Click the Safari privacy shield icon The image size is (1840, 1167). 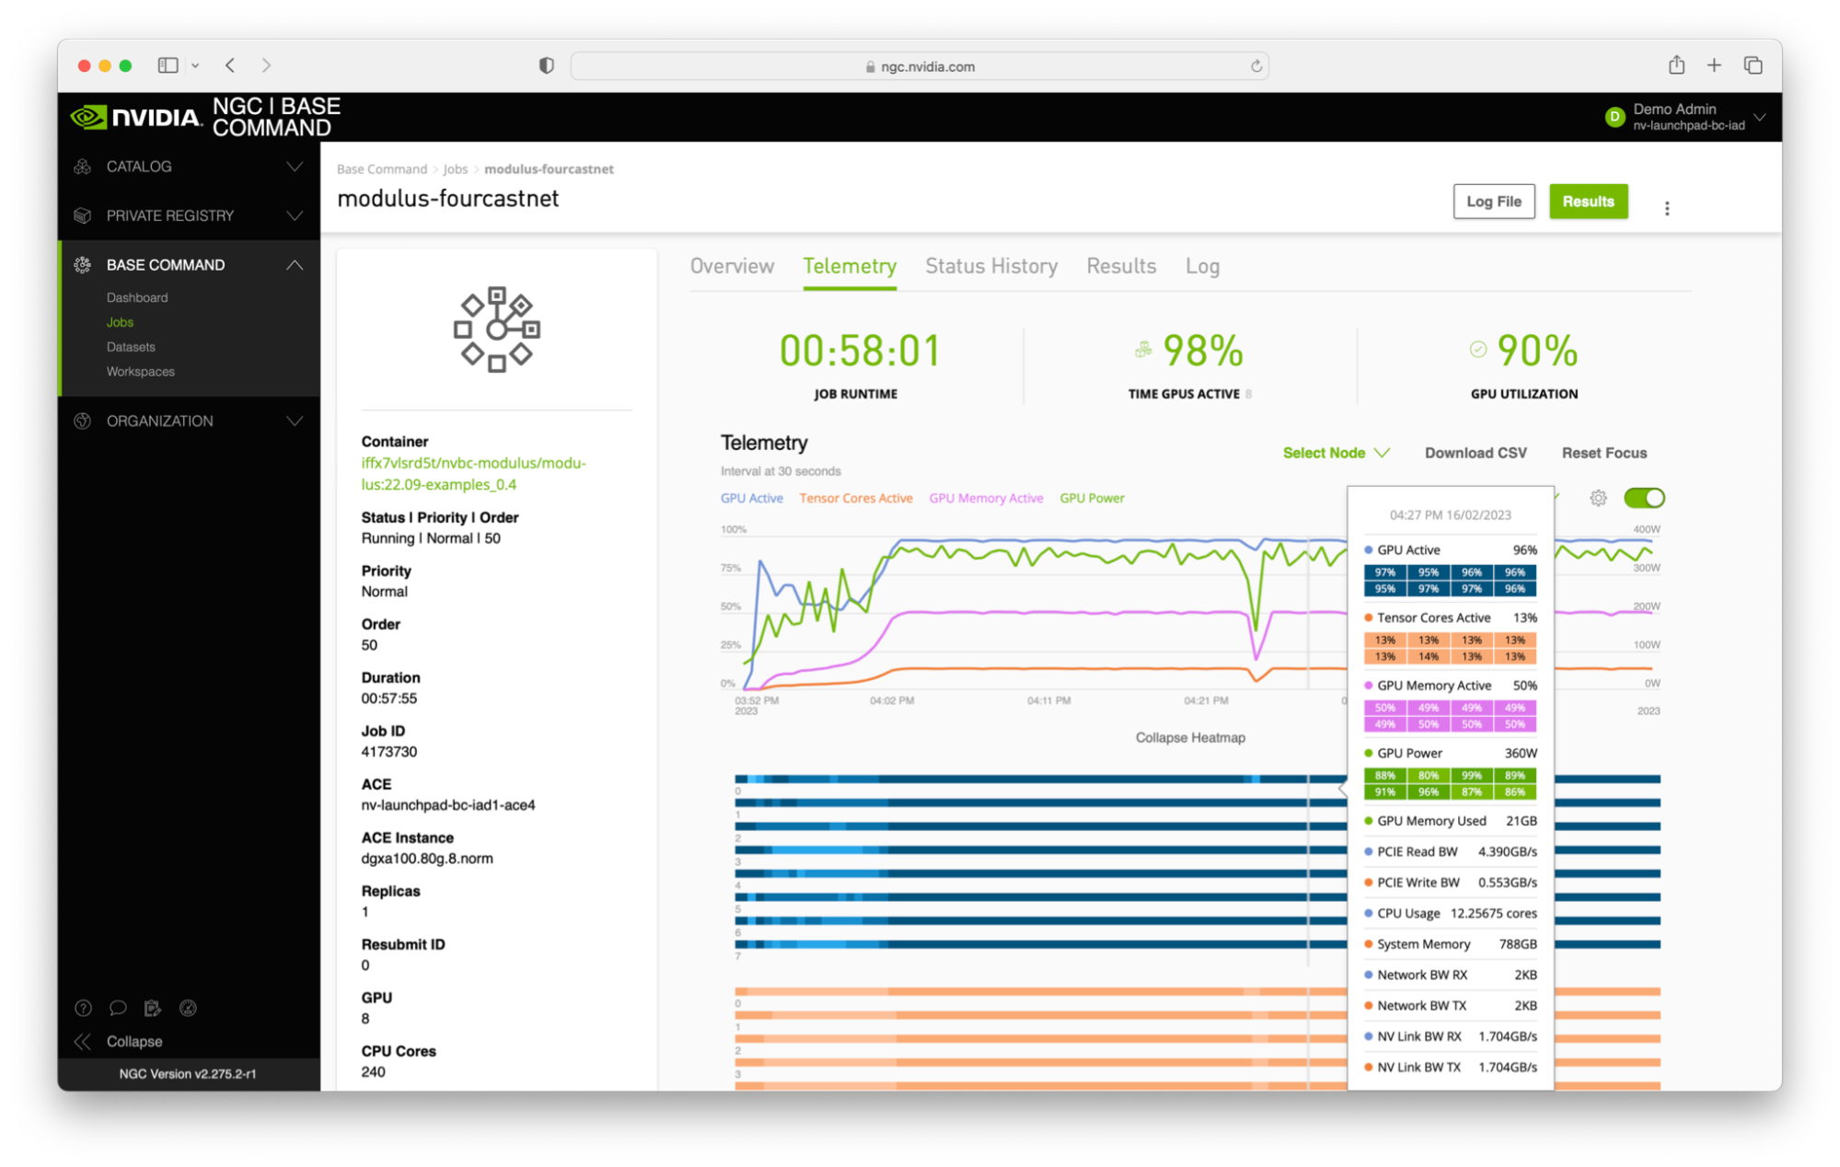point(547,65)
